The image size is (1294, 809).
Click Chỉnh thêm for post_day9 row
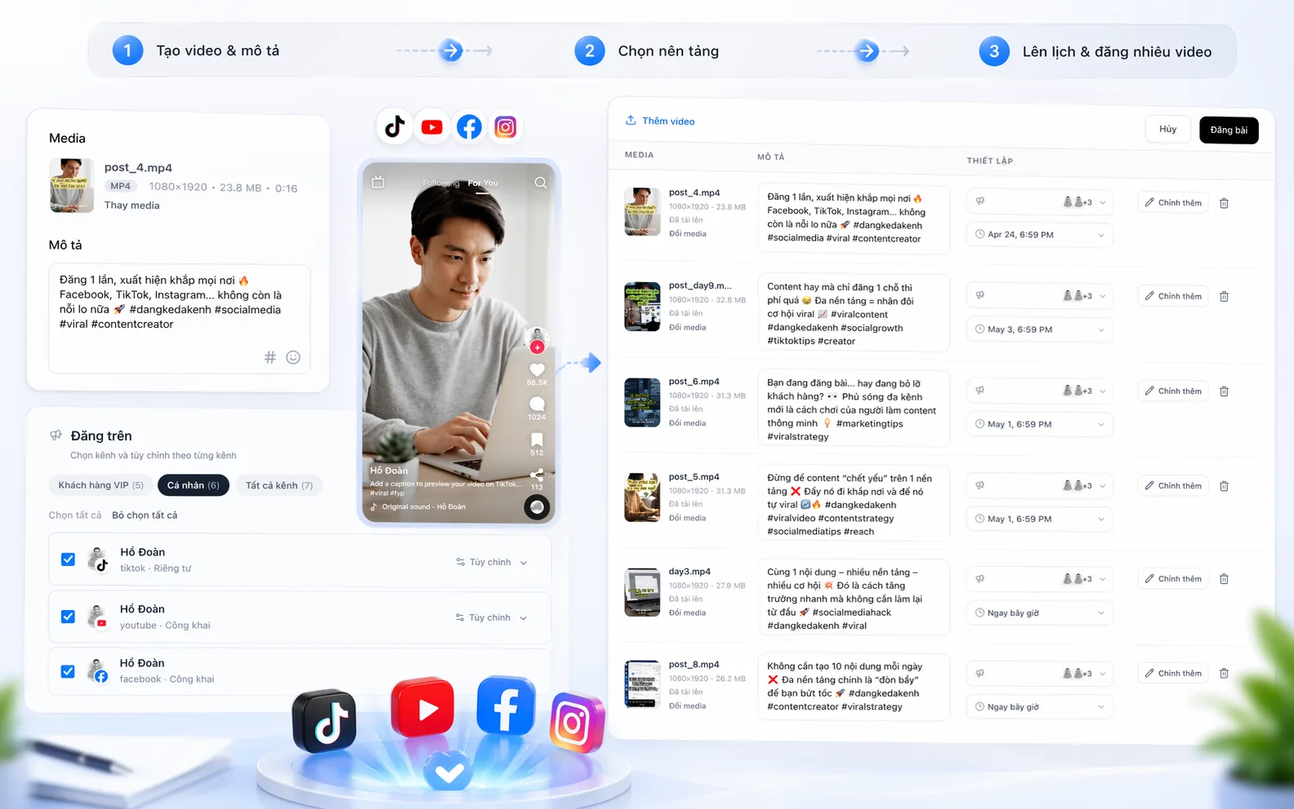coord(1173,297)
